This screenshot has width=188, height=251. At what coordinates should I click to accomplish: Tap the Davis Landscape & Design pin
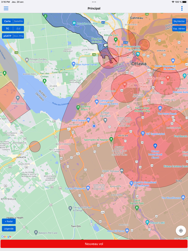click(70, 209)
